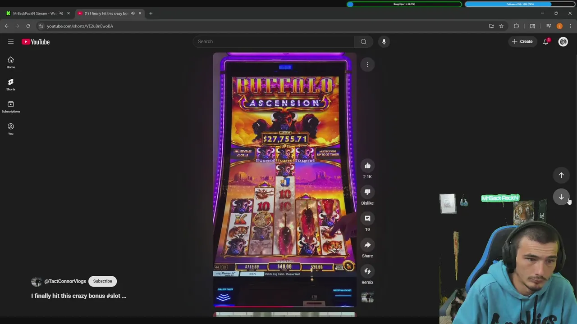Viewport: 577px width, 324px height.
Task: Open the TactConnorVlogs channel avatar
Action: 36,282
